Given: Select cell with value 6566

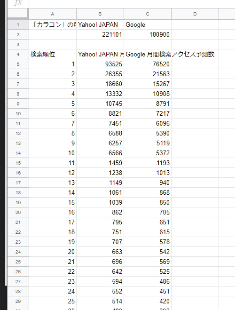Looking at the screenshot, I should click(x=100, y=153).
